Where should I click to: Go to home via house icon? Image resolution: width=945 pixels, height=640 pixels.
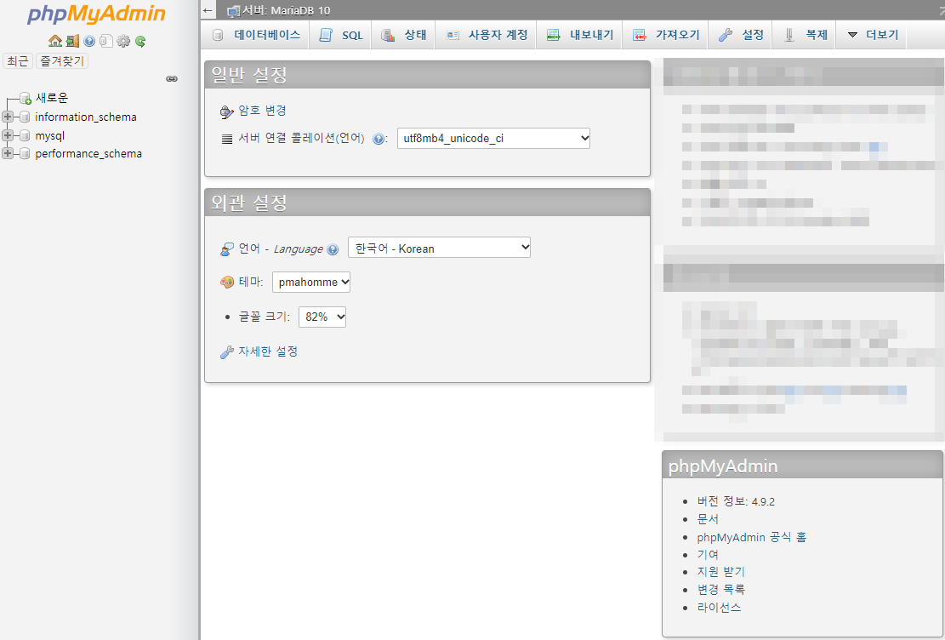coord(55,41)
